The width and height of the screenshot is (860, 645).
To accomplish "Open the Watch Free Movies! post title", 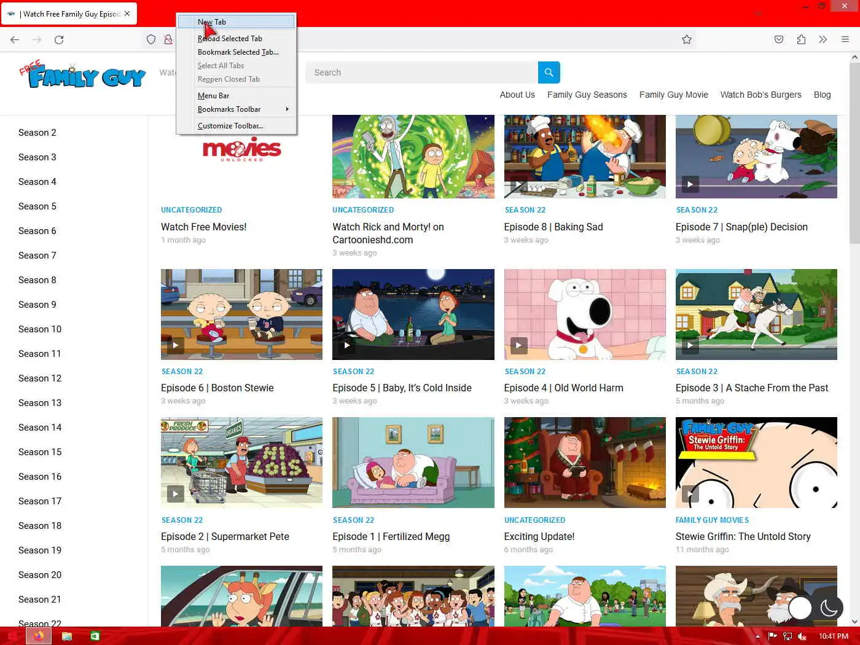I will [x=204, y=227].
